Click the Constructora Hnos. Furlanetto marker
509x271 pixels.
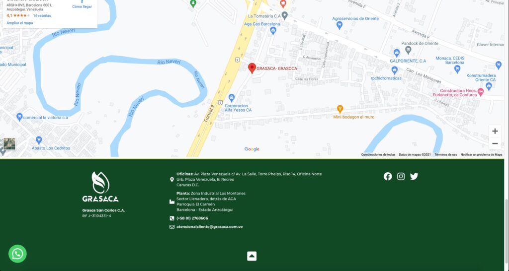[481, 92]
